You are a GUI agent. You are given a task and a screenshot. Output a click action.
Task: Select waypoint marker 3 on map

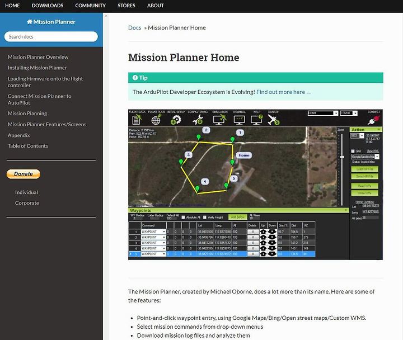click(181, 162)
